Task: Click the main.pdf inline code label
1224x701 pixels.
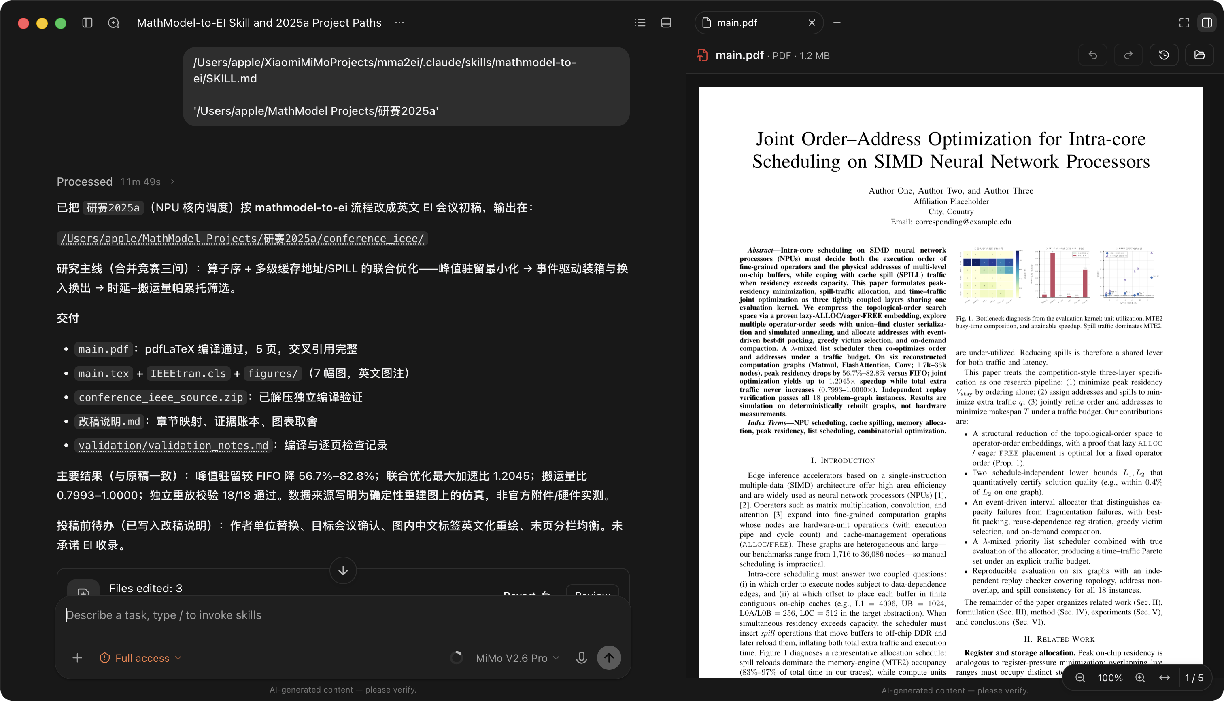Action: click(x=104, y=349)
